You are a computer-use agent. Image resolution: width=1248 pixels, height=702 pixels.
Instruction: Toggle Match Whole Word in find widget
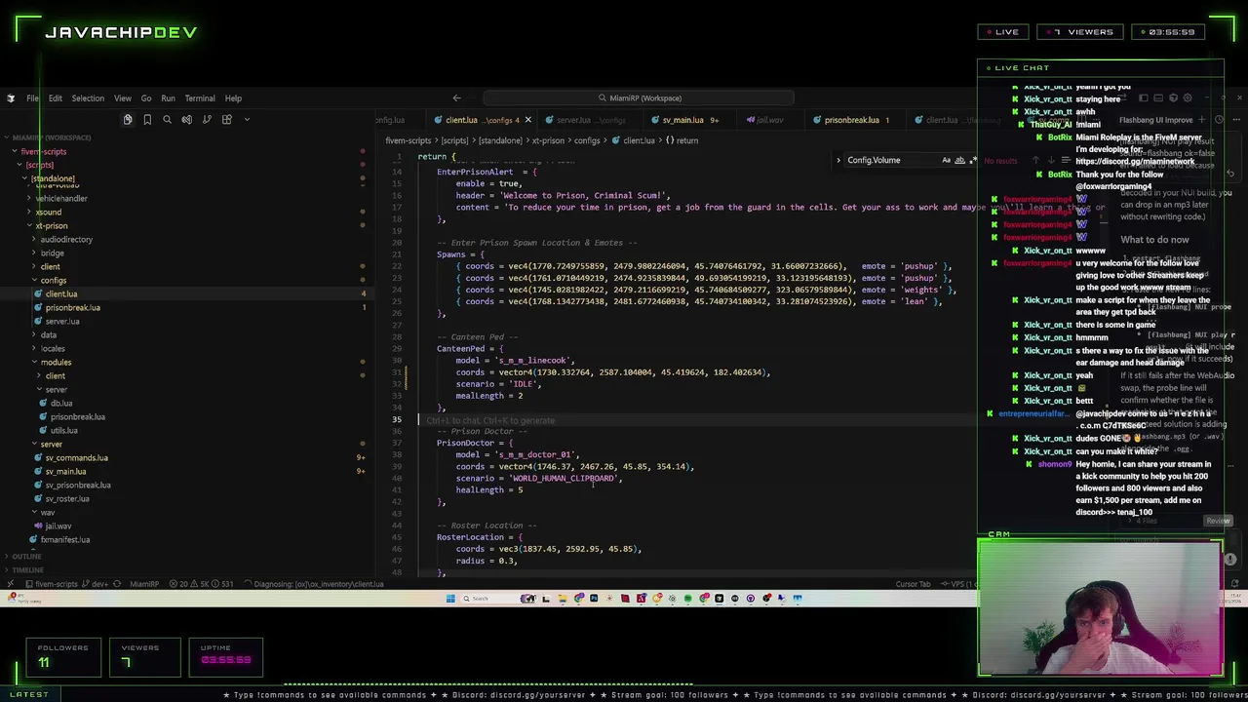coord(959,160)
